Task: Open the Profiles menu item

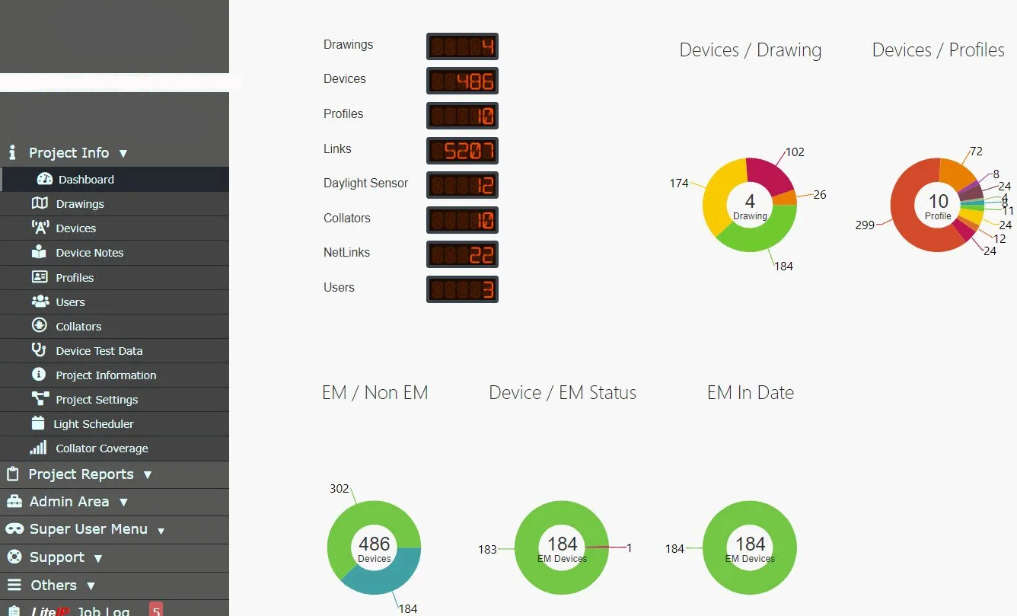Action: point(114,277)
